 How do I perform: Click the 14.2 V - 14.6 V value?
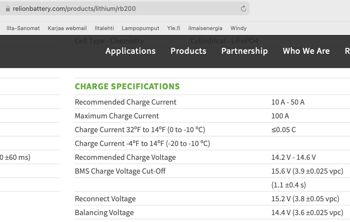294,157
